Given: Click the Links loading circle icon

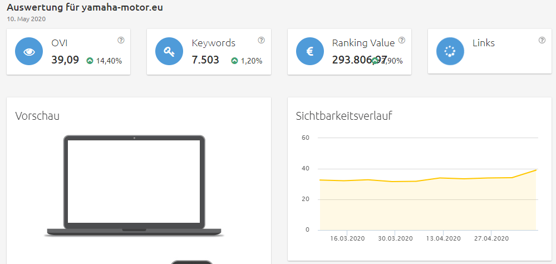Looking at the screenshot, I should pos(450,52).
